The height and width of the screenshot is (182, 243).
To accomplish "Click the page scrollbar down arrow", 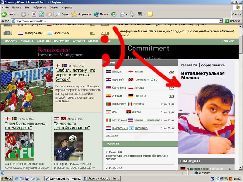I will tap(241, 168).
